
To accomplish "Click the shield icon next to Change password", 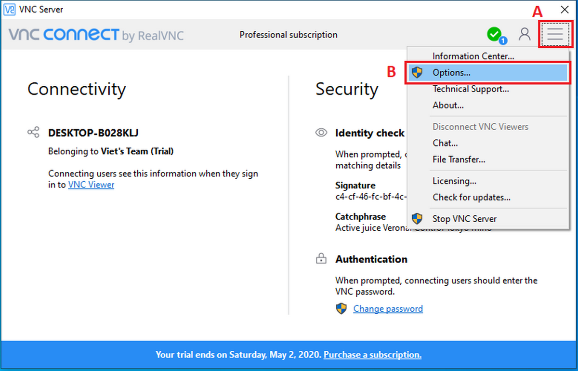I will coord(342,309).
